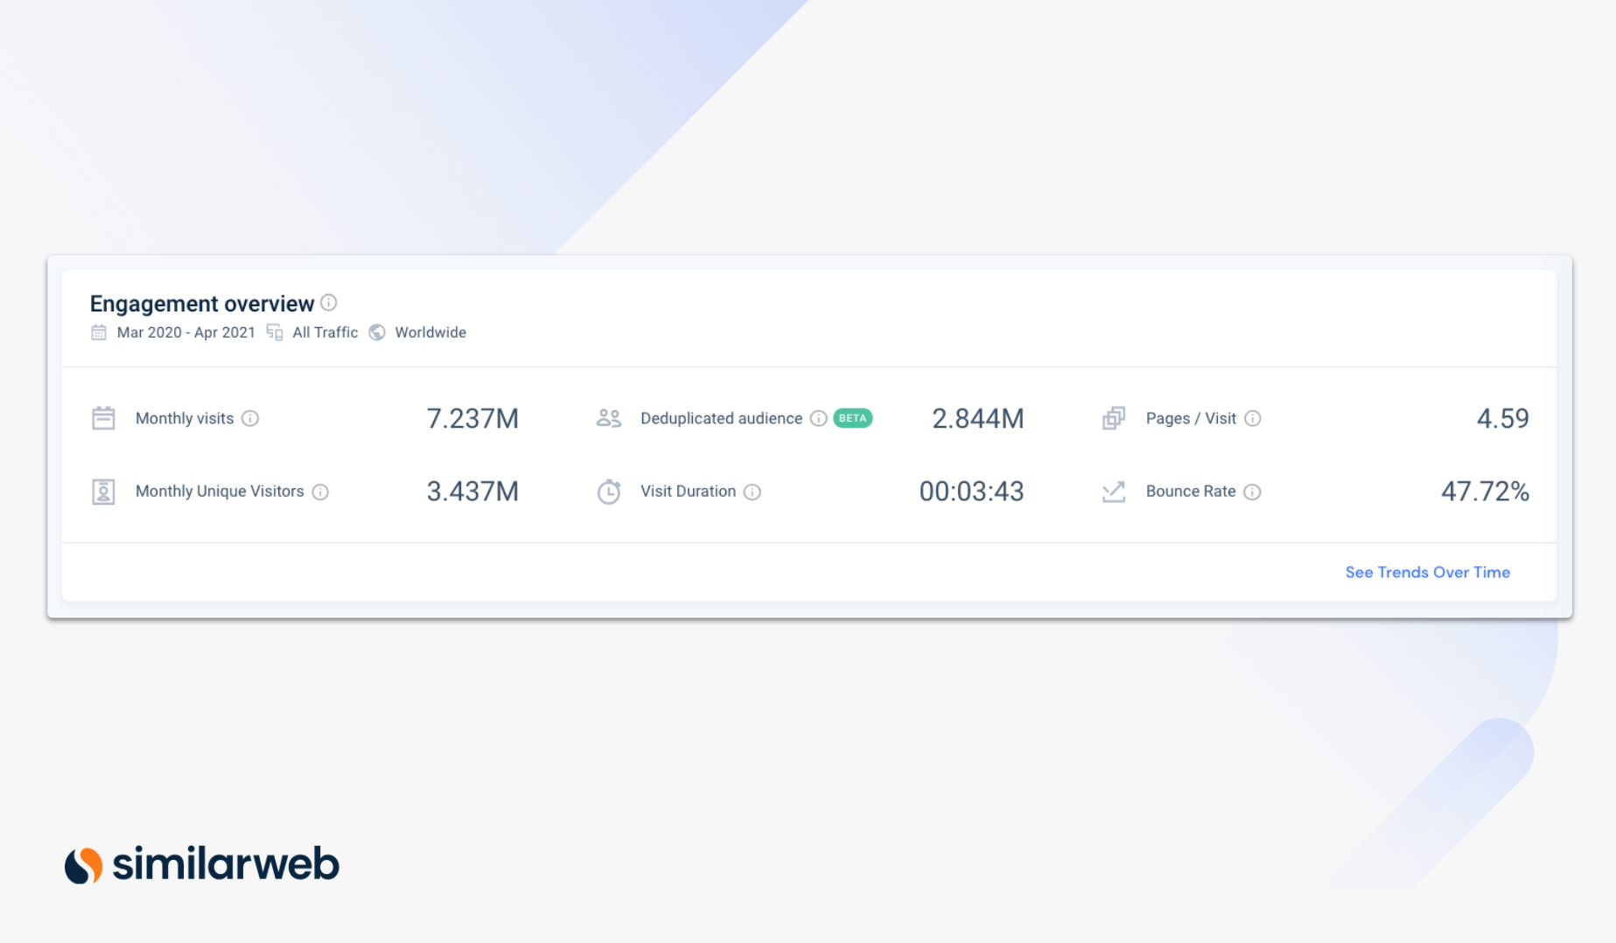Click the similarweb logo

(202, 864)
